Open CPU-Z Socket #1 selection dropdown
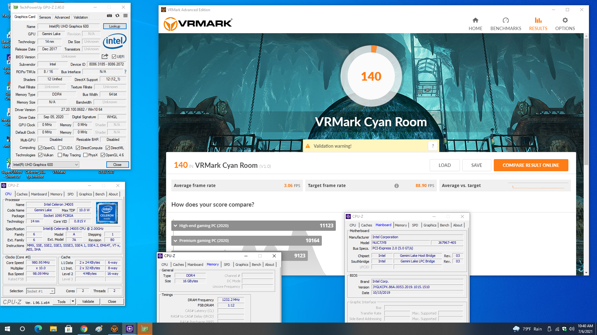The height and width of the screenshot is (335, 597). 40,291
